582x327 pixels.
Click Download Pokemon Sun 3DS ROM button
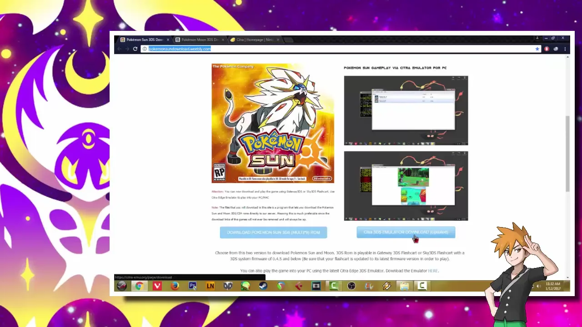[273, 232]
